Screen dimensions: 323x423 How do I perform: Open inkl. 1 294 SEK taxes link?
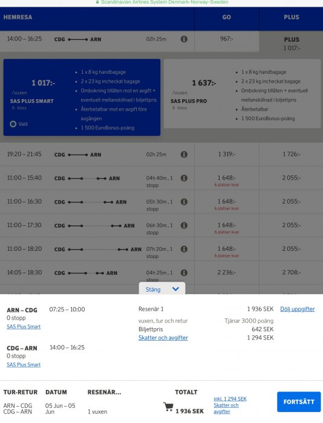tap(230, 399)
